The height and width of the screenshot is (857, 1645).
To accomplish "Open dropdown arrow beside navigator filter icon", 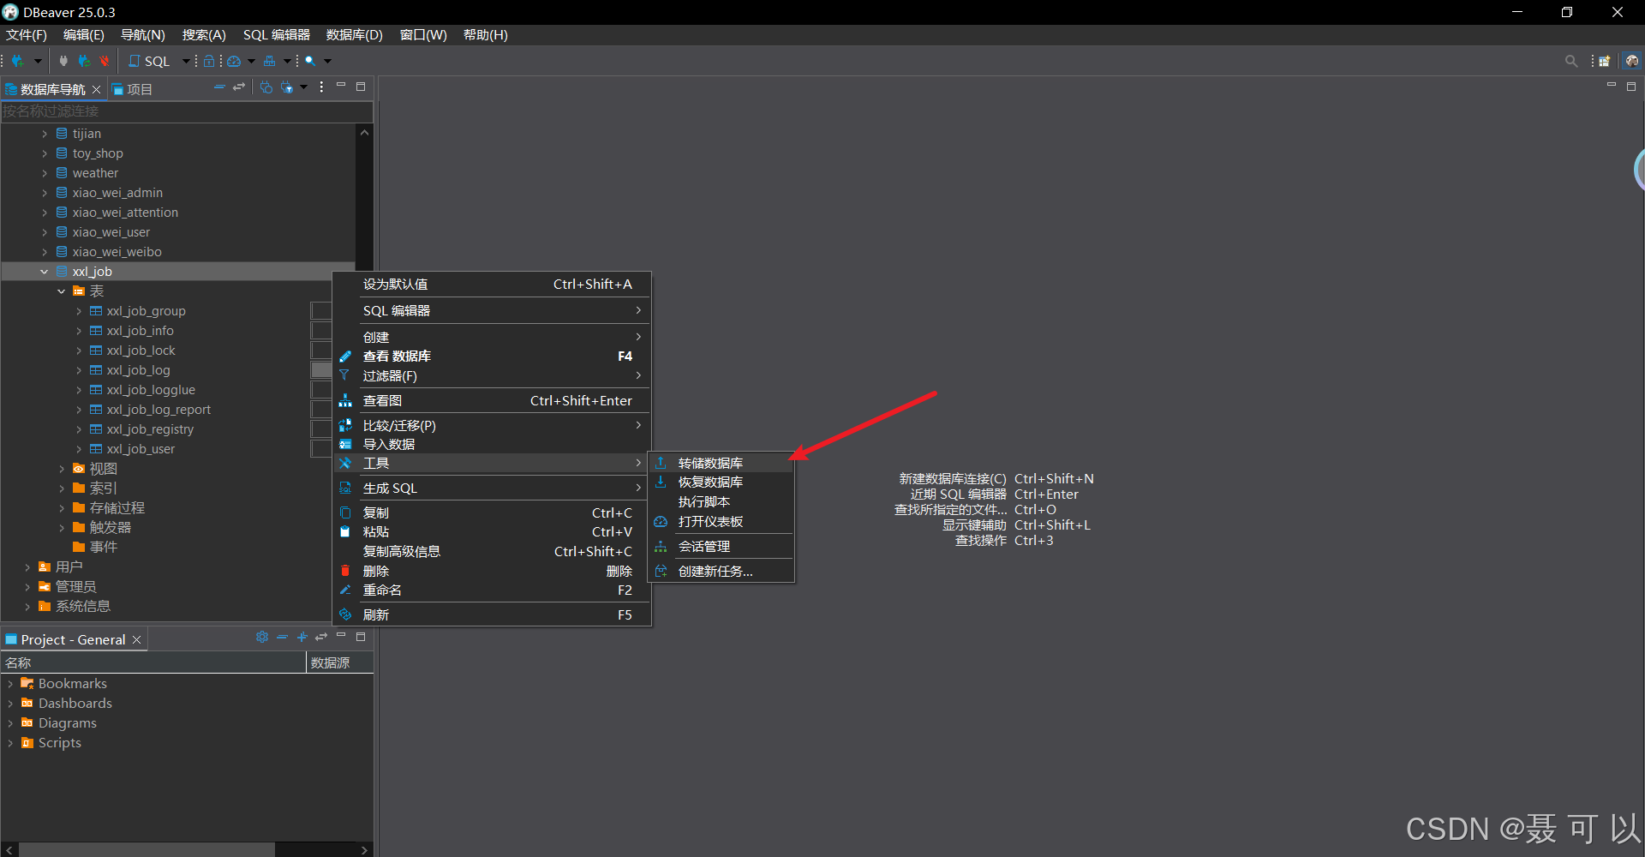I will tap(303, 87).
